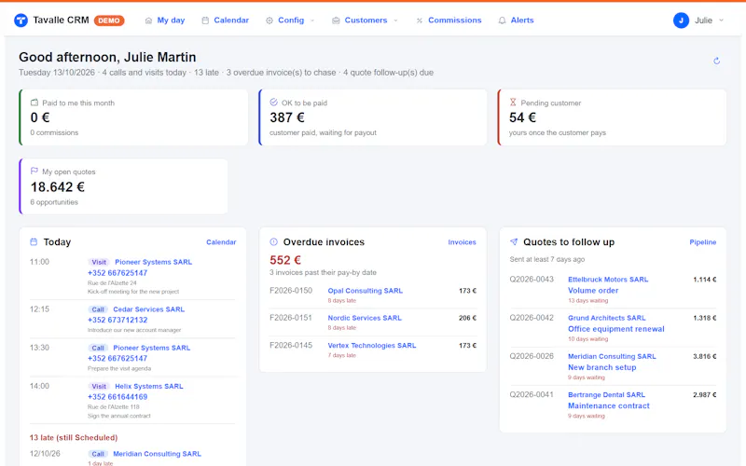746x466 pixels.
Task: Open the Volume order quote
Action: tap(593, 291)
